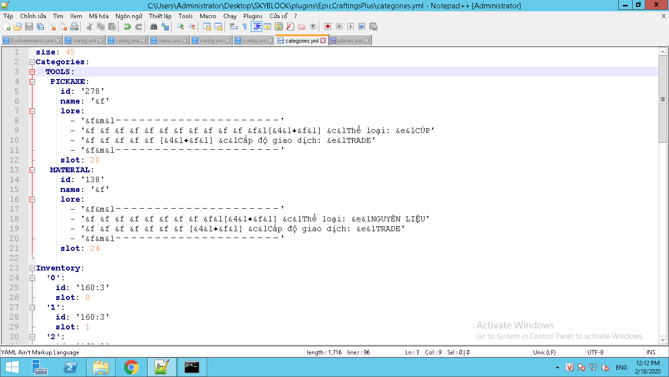
Task: Collapse the Categories fold marker
Action: [32, 62]
